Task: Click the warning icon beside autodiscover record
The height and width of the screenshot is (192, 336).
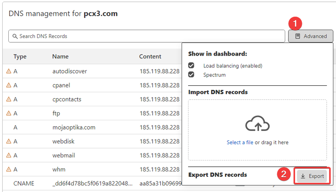Action: pyautogui.click(x=8, y=71)
